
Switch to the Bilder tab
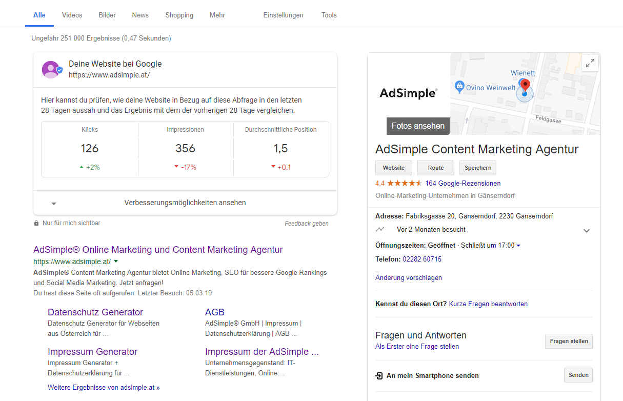(x=107, y=15)
